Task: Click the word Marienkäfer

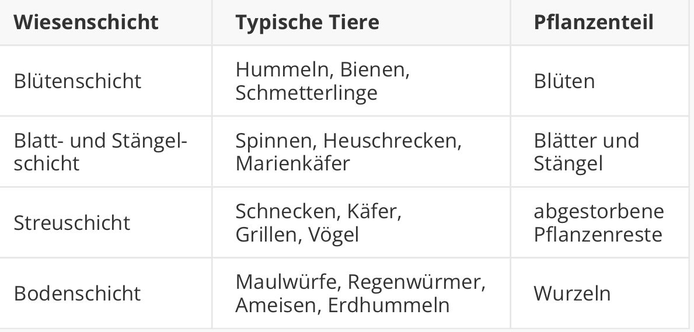Action: coord(292,163)
